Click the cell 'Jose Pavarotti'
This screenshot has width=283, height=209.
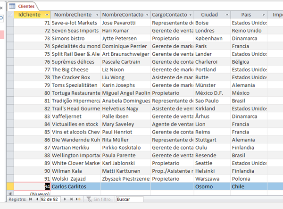[x=125, y=23]
